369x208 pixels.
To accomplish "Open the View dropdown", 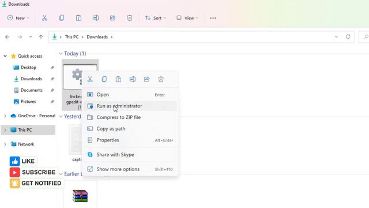I will (x=187, y=18).
